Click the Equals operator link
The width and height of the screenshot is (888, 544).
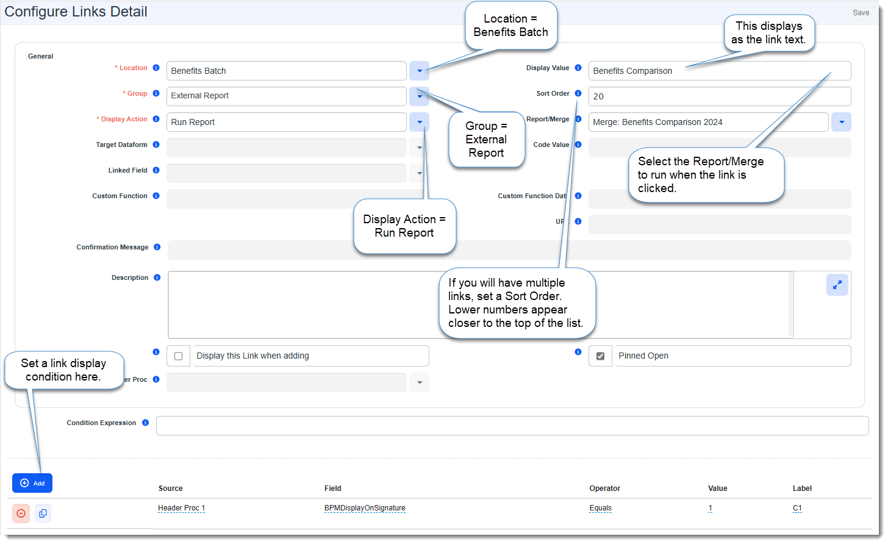pyautogui.click(x=600, y=508)
